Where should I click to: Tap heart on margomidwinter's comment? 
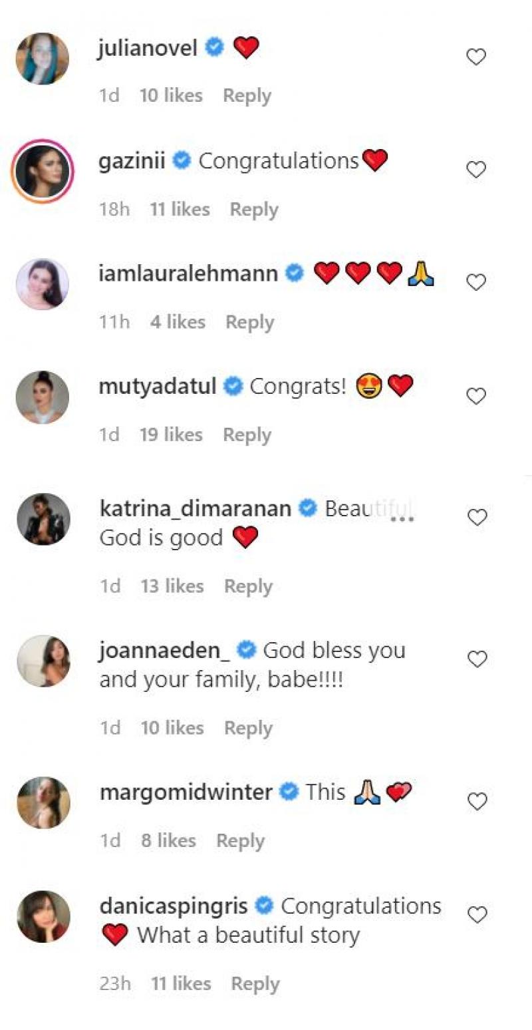(x=477, y=802)
